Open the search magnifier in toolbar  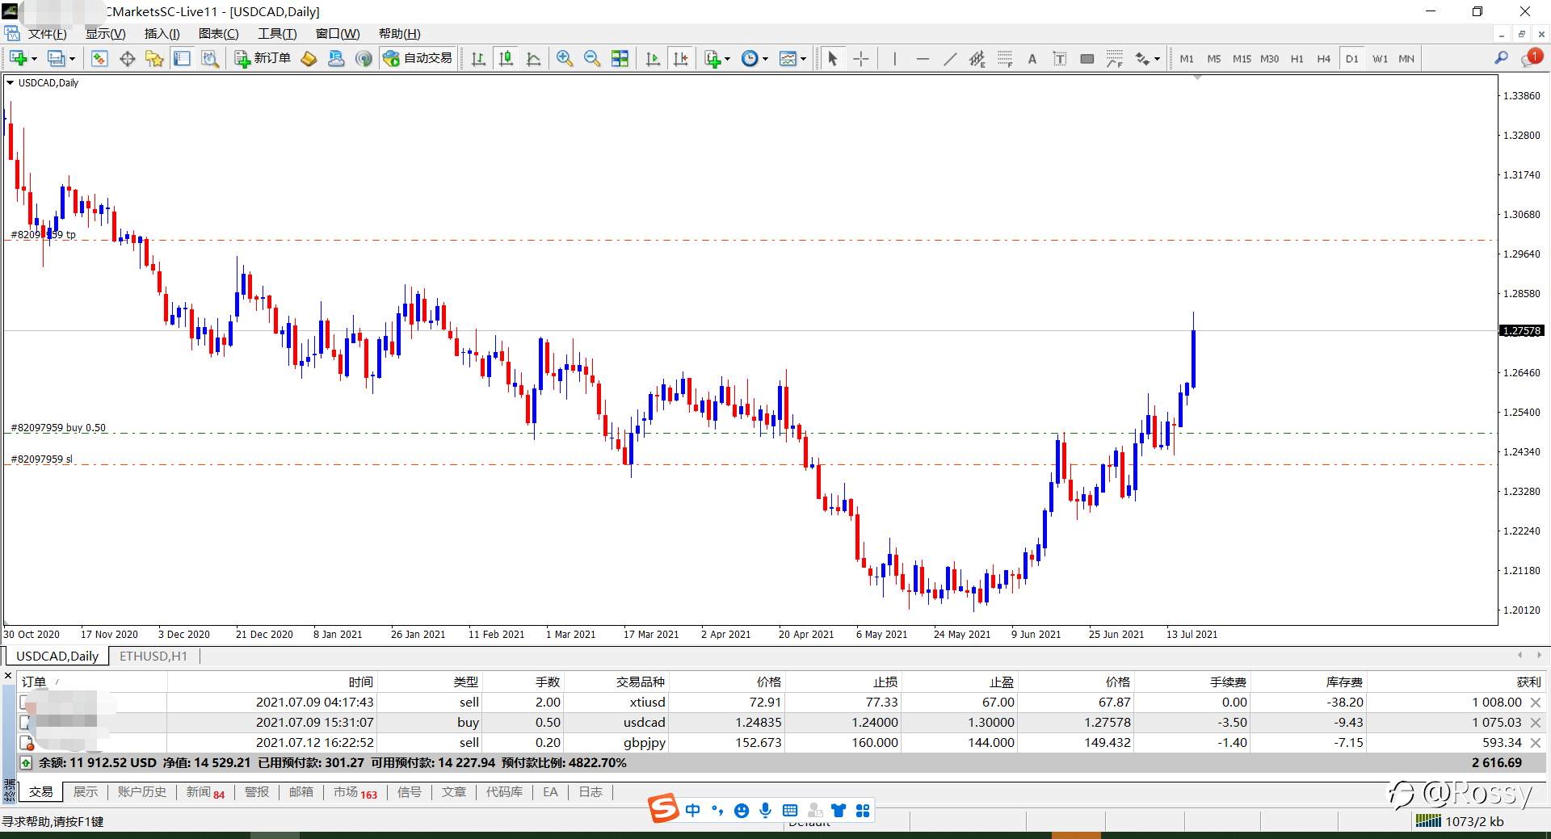click(1501, 58)
